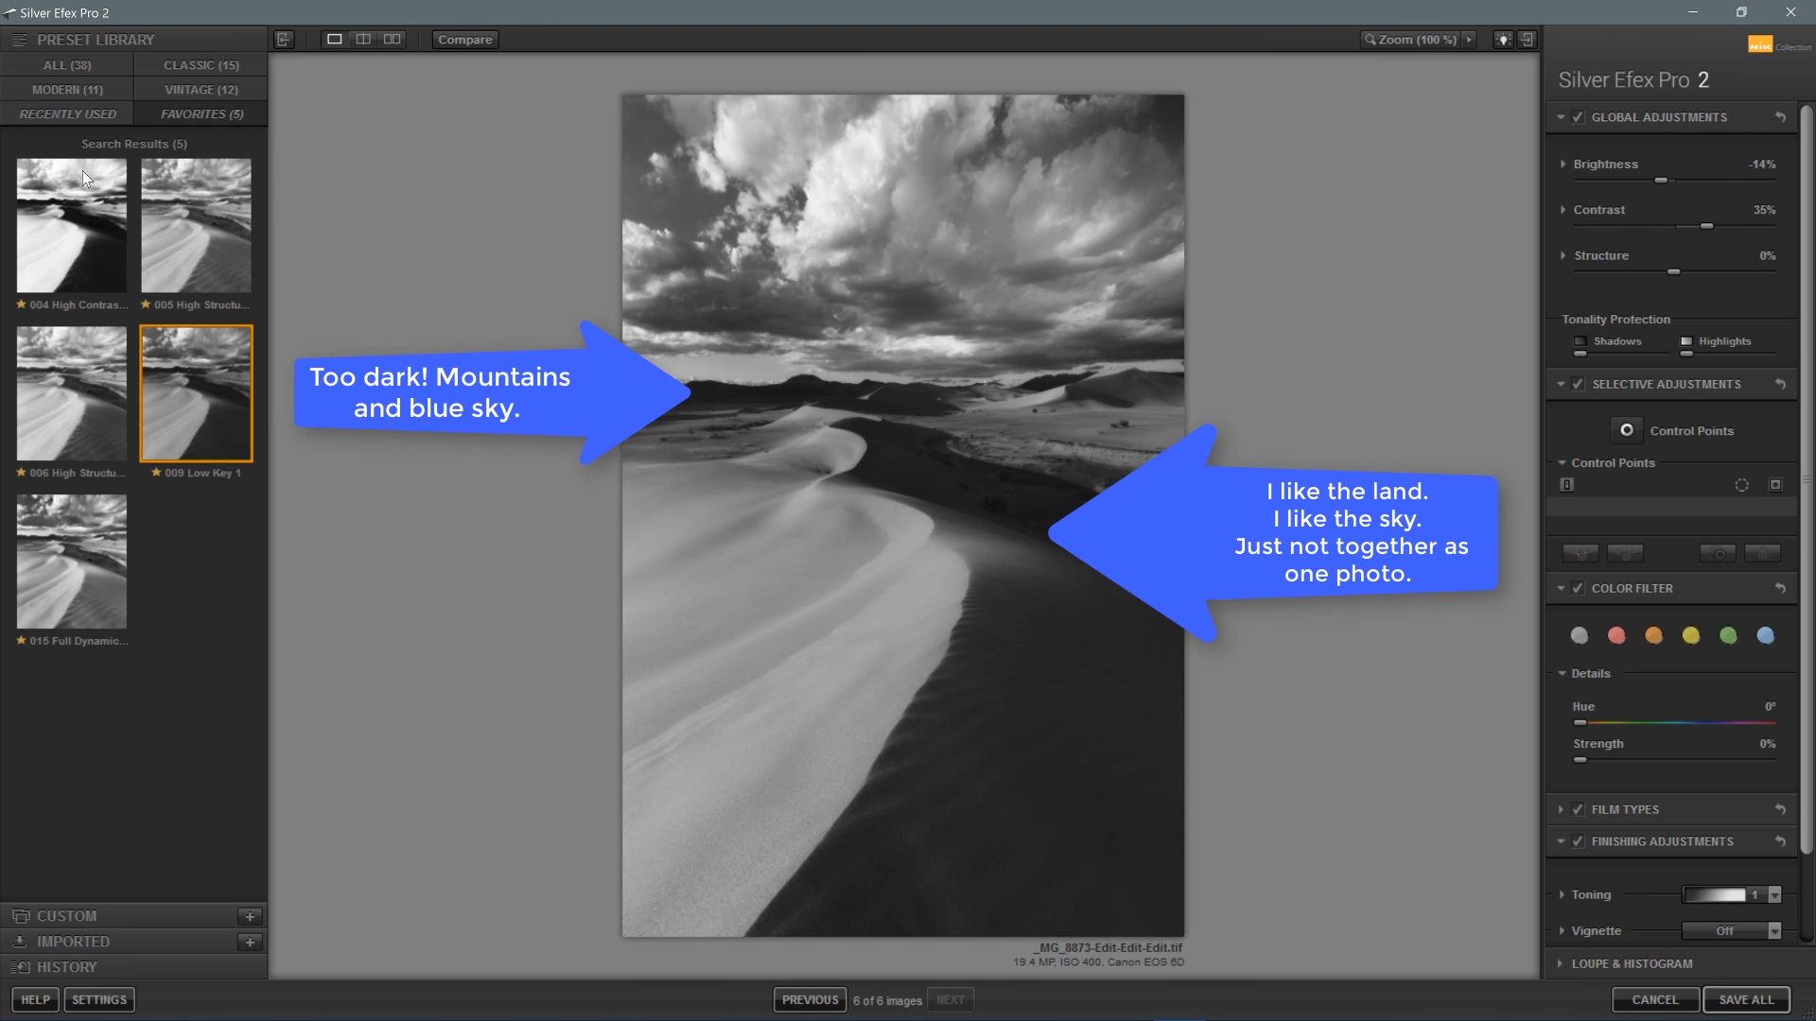Image resolution: width=1816 pixels, height=1021 pixels.
Task: Choose blue color filter circle
Action: tap(1765, 635)
